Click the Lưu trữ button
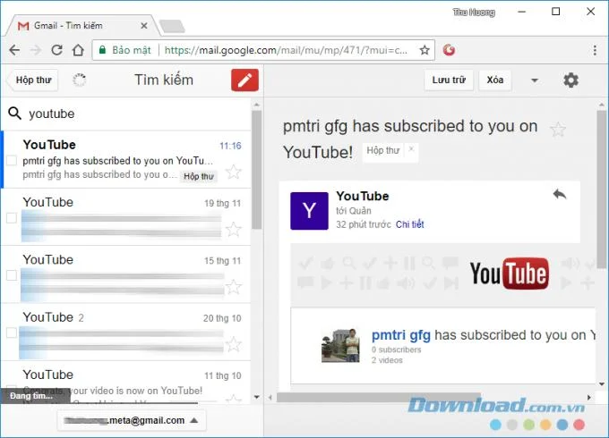 point(449,80)
